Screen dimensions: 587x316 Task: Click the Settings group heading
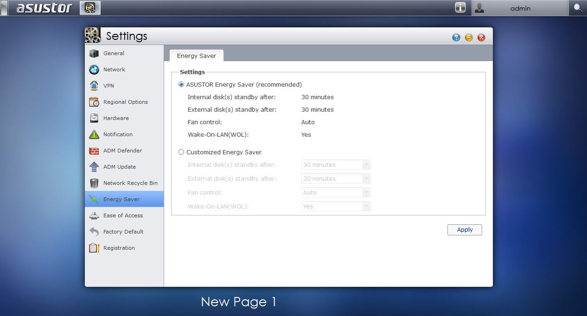click(x=192, y=72)
